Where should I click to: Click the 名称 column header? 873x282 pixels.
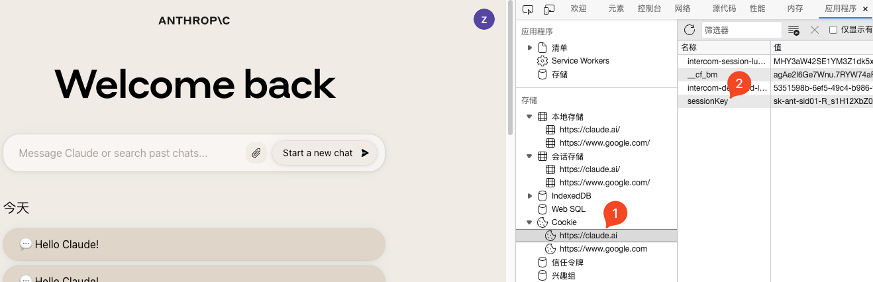724,48
